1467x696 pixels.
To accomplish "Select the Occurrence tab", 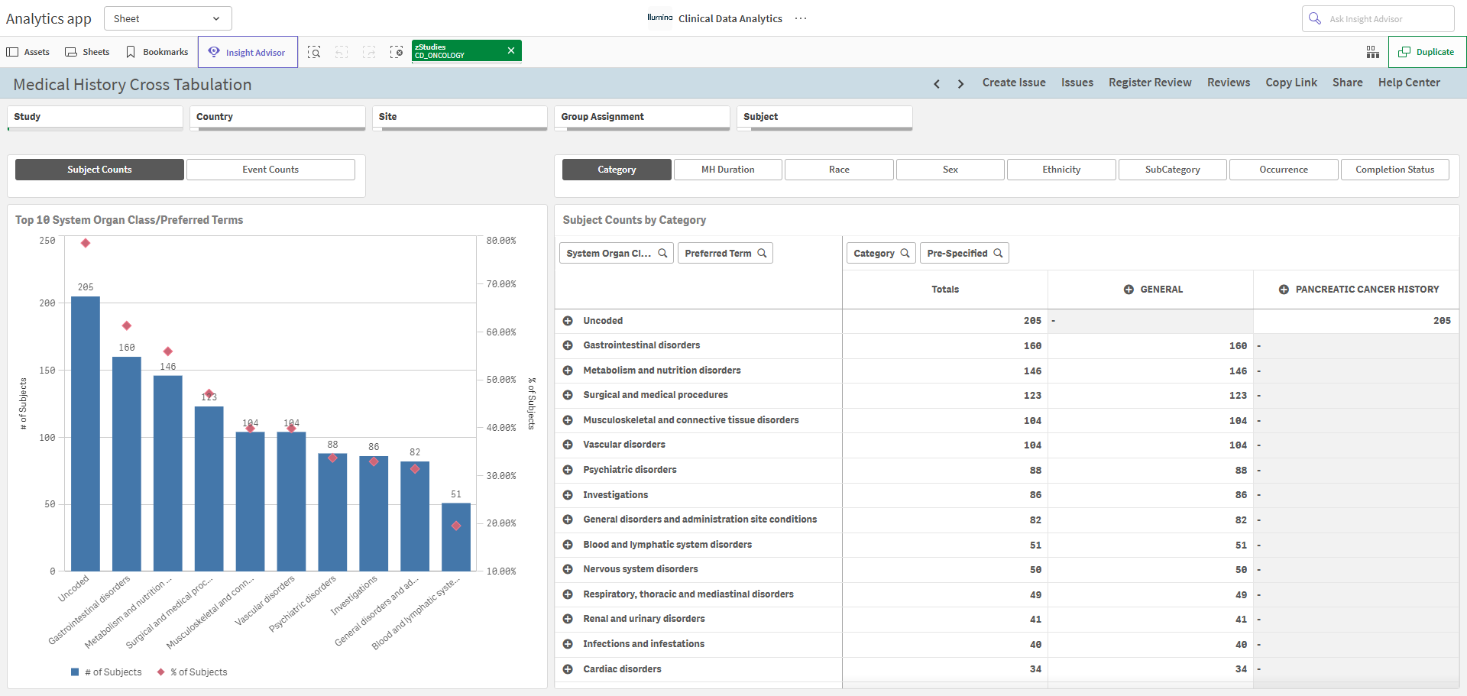I will pos(1284,170).
